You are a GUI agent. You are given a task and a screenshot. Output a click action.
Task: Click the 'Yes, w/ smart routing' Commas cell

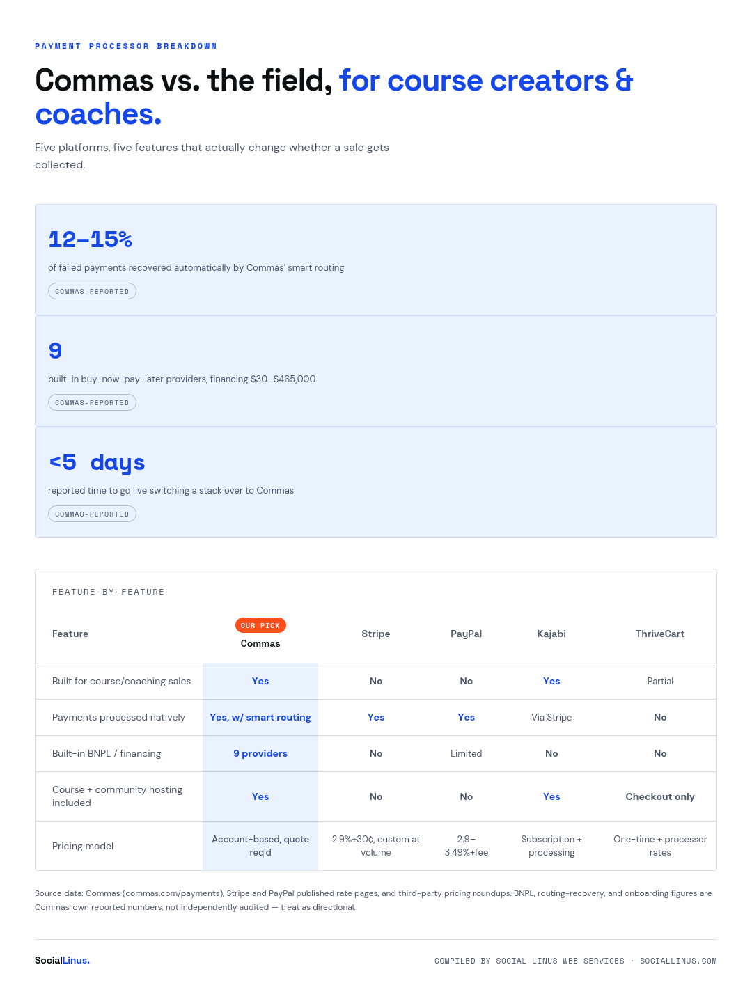tap(260, 717)
